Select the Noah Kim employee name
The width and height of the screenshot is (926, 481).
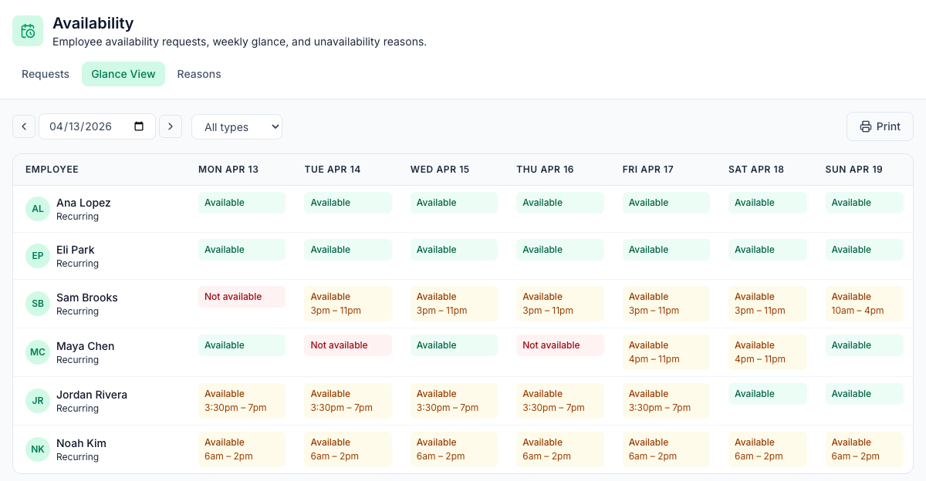tap(81, 443)
